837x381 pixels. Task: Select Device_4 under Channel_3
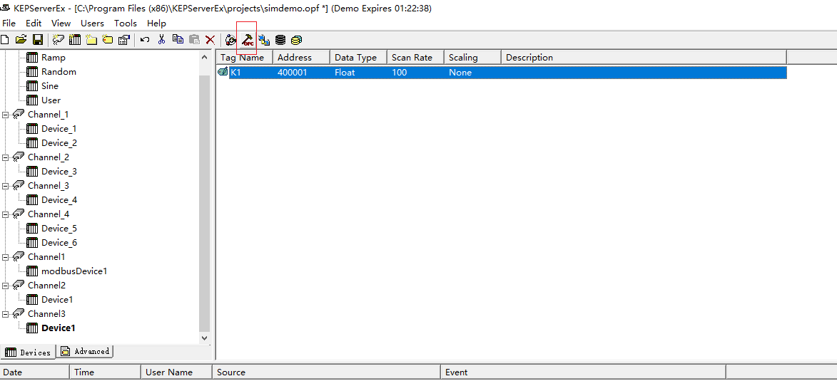[x=59, y=200]
